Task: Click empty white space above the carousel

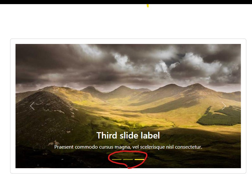Action: coord(126,22)
